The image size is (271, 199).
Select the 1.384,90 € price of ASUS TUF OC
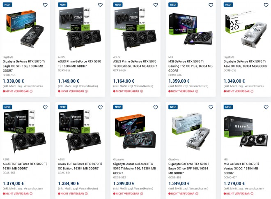[69, 183]
